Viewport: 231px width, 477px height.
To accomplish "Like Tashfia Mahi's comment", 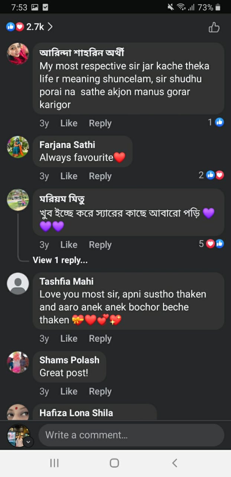I will point(69,338).
